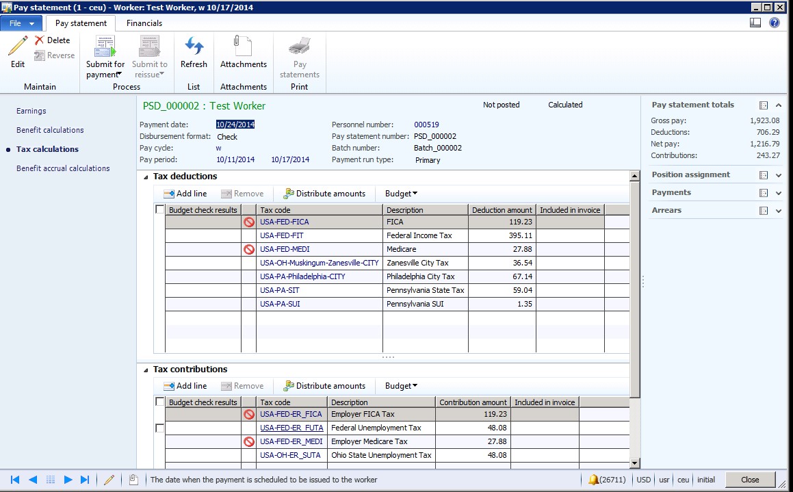Open the USA-FED-FIT tax code link

pyautogui.click(x=282, y=235)
